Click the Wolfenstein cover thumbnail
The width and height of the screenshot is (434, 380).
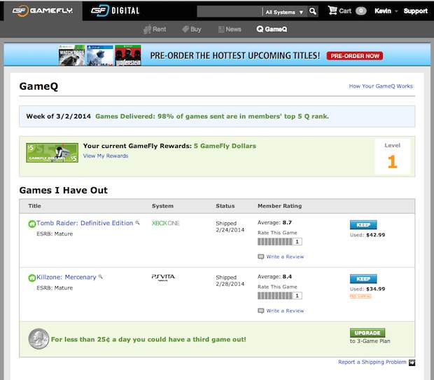pyautogui.click(x=128, y=55)
